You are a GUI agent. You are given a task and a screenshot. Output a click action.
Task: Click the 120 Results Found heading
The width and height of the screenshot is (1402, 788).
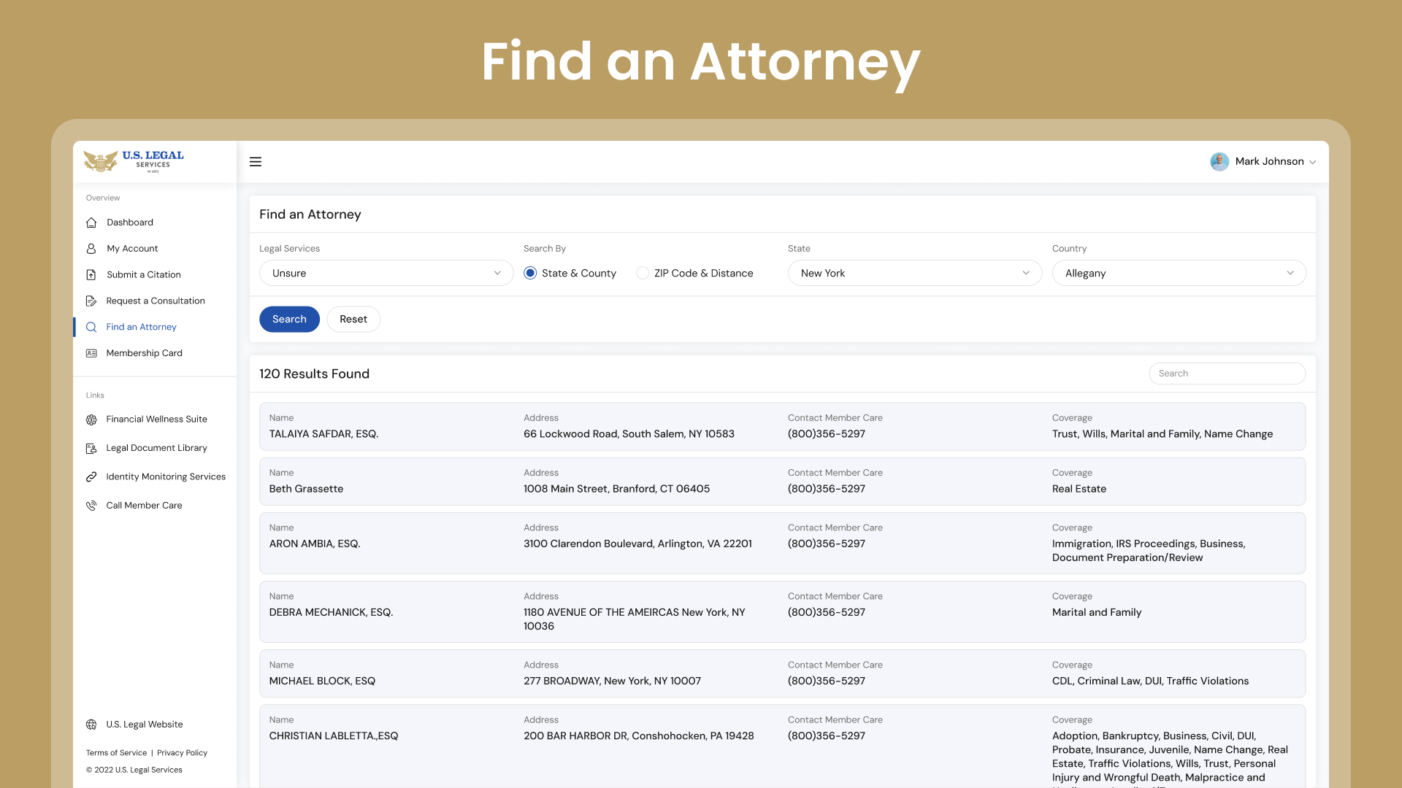click(x=315, y=374)
